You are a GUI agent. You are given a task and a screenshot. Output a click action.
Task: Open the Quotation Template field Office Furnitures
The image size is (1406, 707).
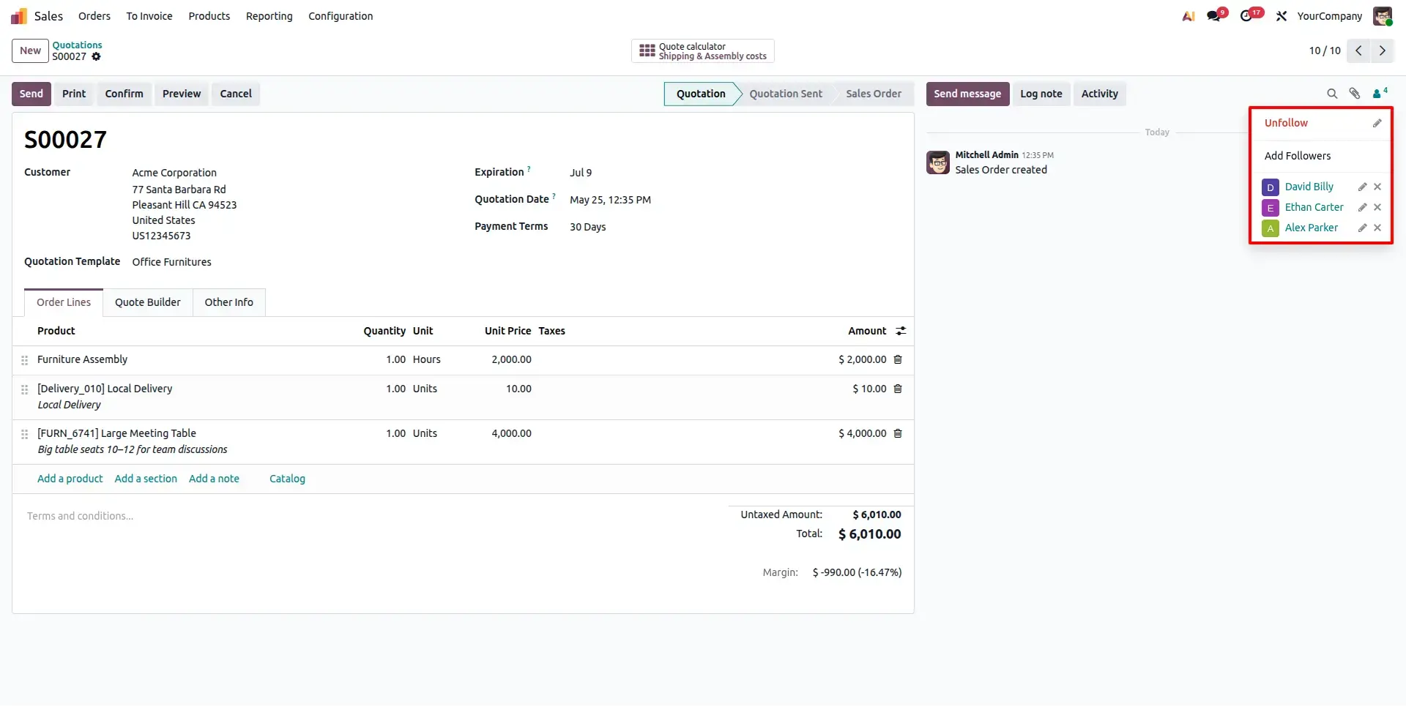(x=171, y=262)
